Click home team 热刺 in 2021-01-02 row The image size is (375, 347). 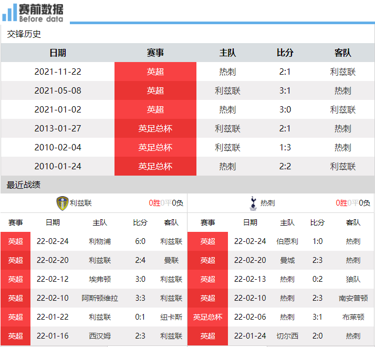[x=227, y=109]
